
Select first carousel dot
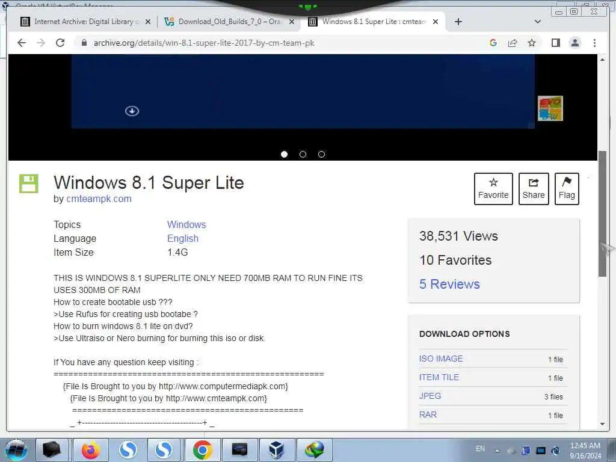point(284,155)
